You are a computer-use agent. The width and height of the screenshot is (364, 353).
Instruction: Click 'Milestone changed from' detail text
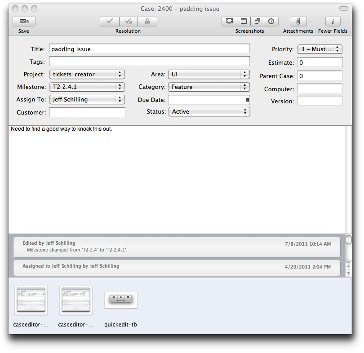click(77, 250)
